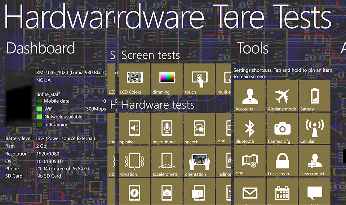346x205 pixels.
Task: Open the GPS tile in Hardware tests
Action: click(223, 129)
